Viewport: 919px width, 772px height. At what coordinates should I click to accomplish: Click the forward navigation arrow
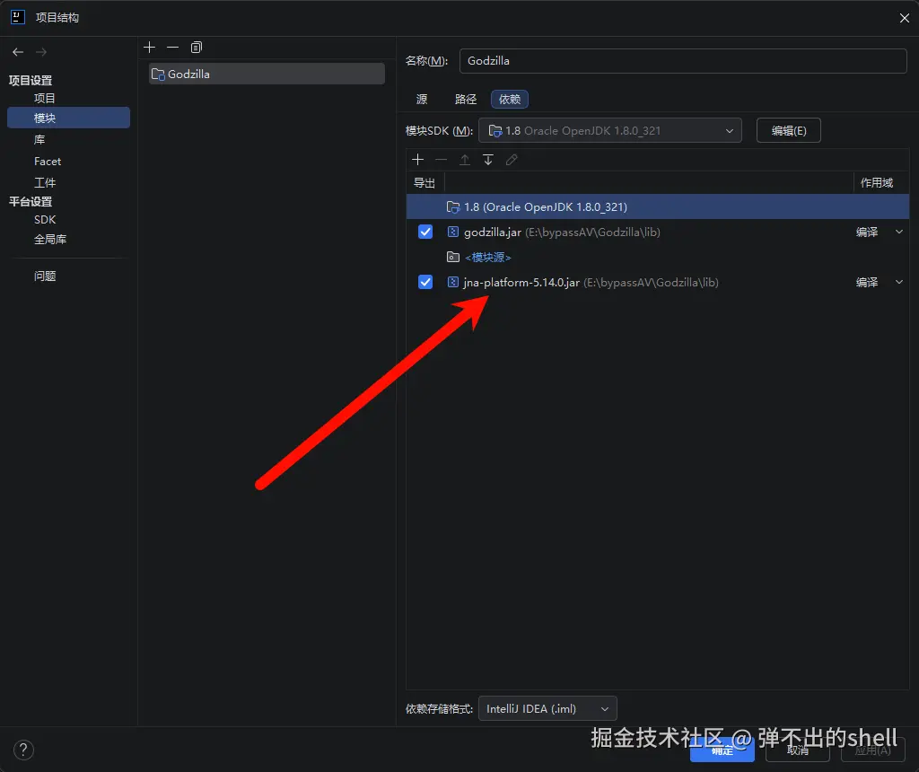[x=41, y=52]
